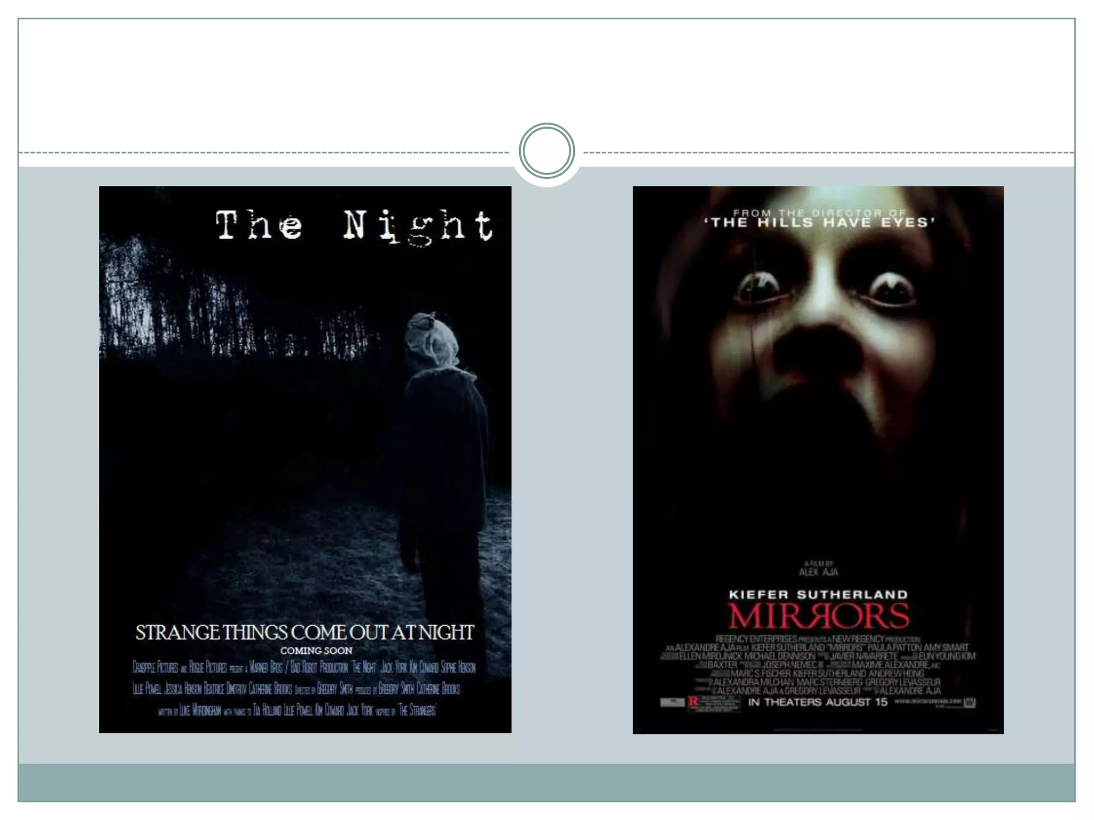This screenshot has height=820, width=1094.
Task: Click the 'Coming Soon' text
Action: click(316, 651)
